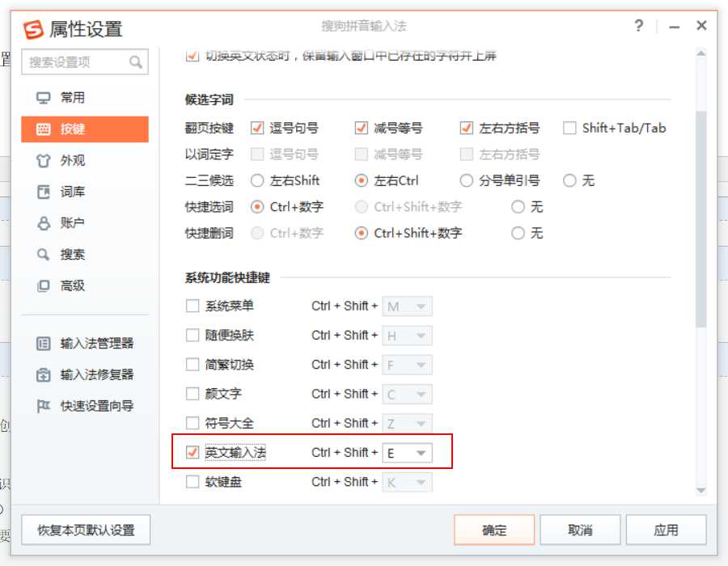Click the repair-kit icon beside 输入法修复器
Viewport: 728px width, 566px height.
pos(43,374)
